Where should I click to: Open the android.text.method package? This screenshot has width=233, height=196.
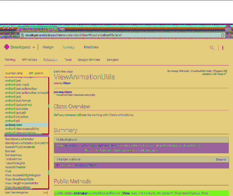click(19, 105)
